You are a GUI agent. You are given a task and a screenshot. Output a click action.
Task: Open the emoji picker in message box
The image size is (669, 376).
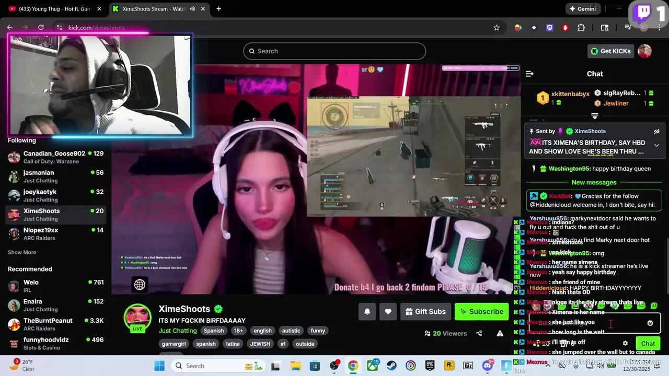[650, 323]
